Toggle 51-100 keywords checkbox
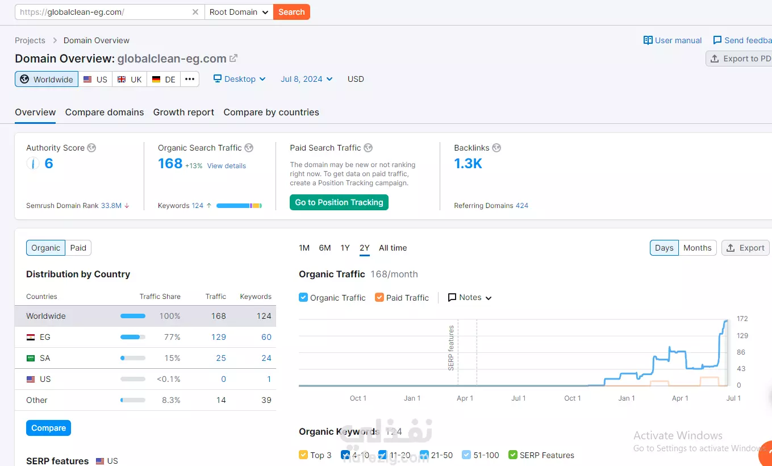Image resolution: width=772 pixels, height=466 pixels. [x=466, y=455]
